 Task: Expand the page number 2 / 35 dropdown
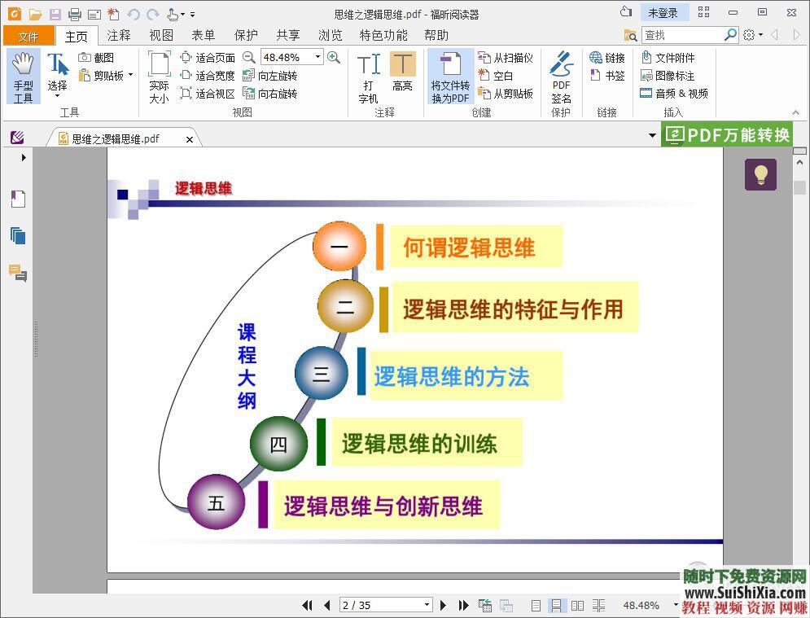pyautogui.click(x=426, y=605)
